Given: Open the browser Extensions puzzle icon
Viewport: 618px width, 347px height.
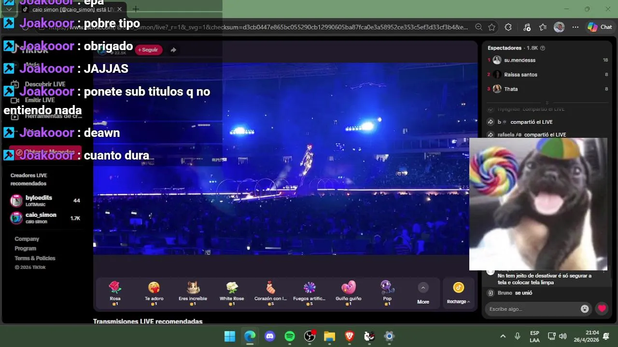Looking at the screenshot, I should (x=508, y=27).
